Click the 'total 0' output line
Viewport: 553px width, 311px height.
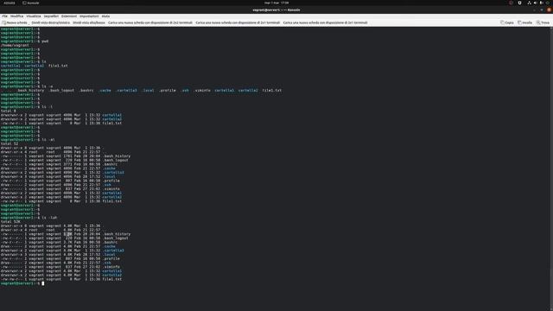click(x=9, y=111)
